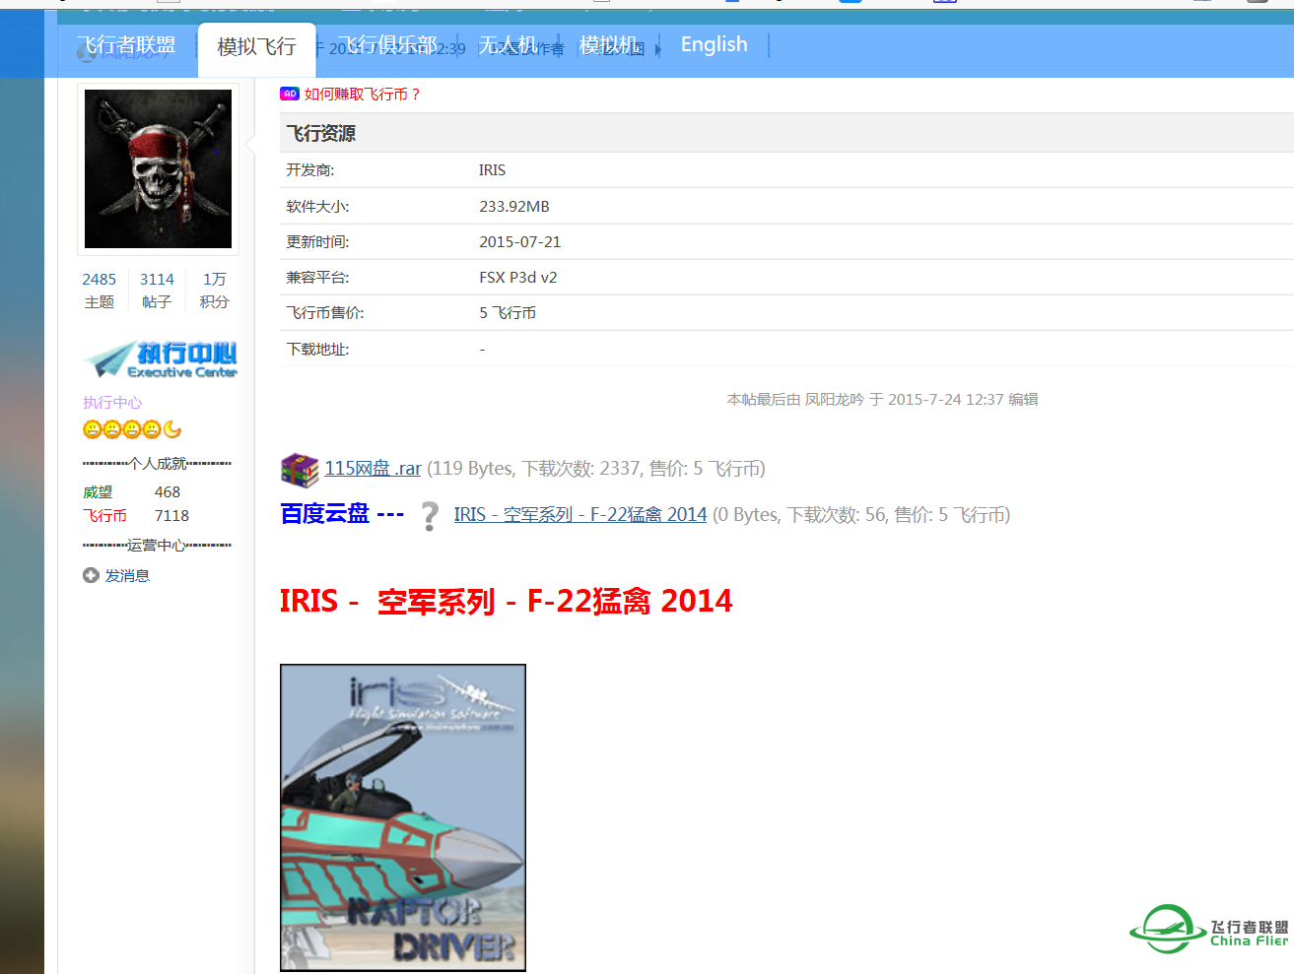Open the 3114 帖子 count

tap(157, 291)
